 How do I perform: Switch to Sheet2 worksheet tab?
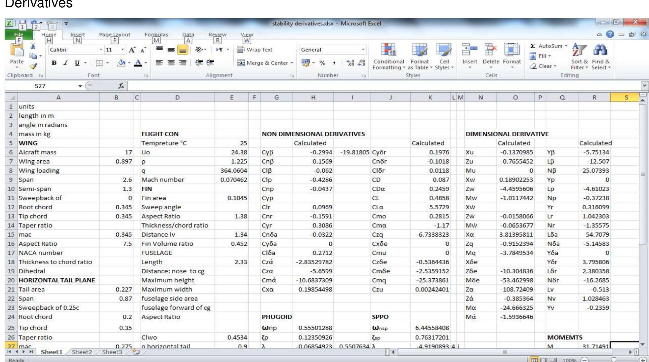(82, 352)
